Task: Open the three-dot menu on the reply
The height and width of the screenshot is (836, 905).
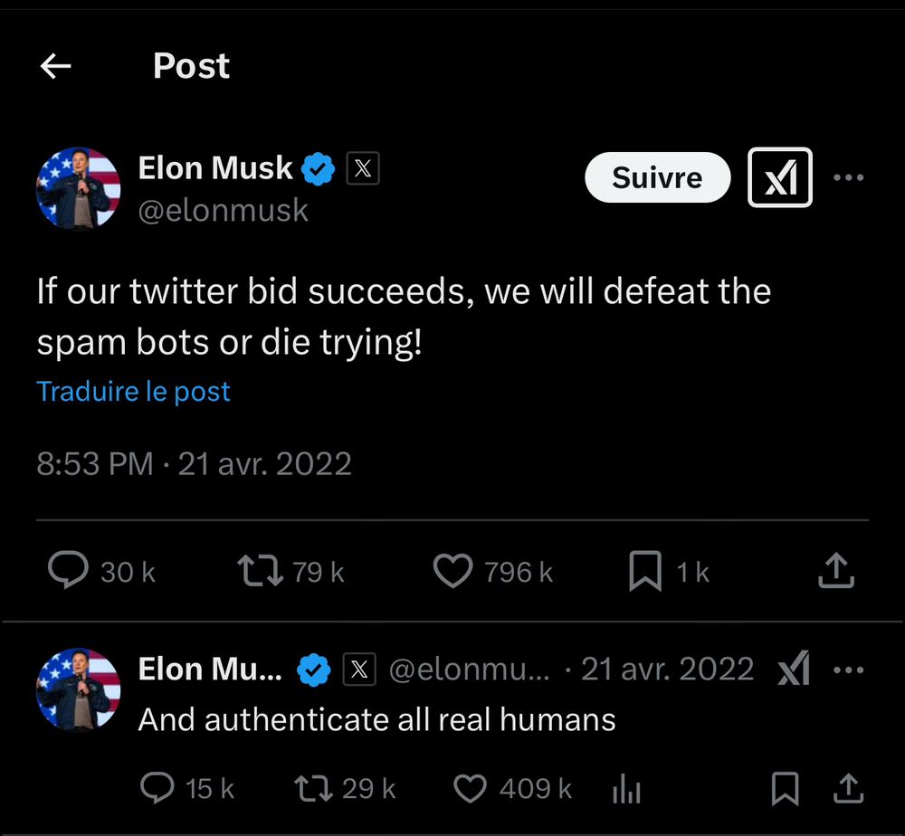Action: (x=849, y=670)
